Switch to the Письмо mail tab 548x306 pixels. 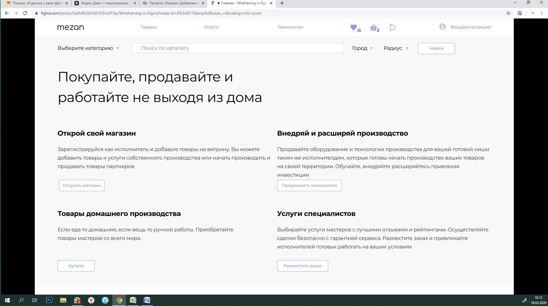(x=36, y=3)
